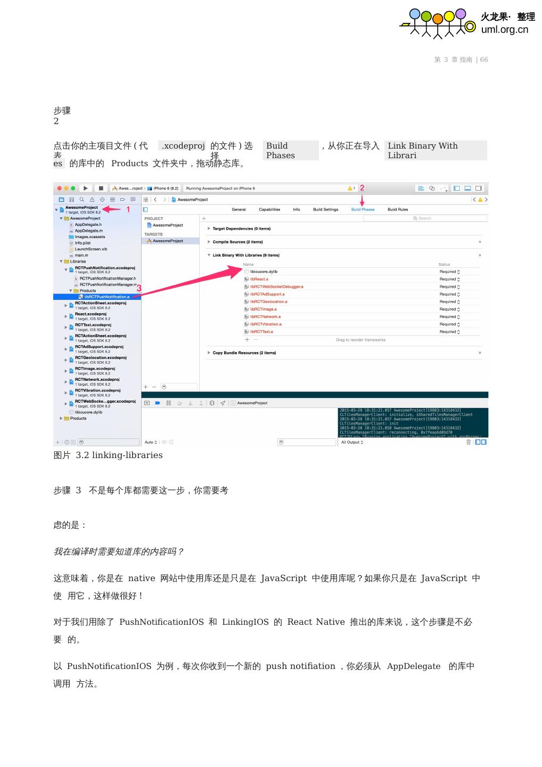Open the Find navigator magnifier icon

pos(82,200)
